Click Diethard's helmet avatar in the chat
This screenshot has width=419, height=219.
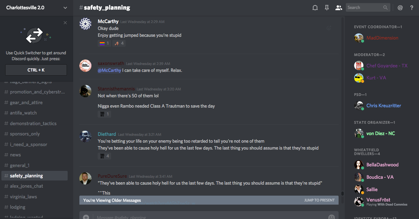pyautogui.click(x=85, y=136)
